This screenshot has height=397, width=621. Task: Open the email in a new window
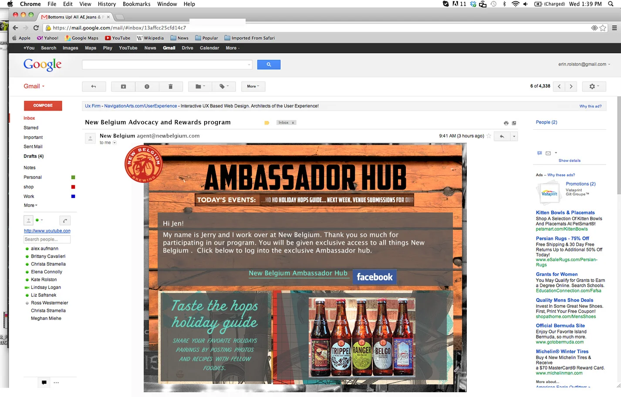pos(514,123)
